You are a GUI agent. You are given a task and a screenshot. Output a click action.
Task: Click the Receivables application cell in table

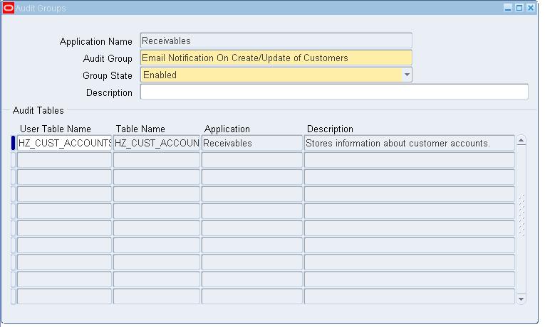pyautogui.click(x=252, y=143)
